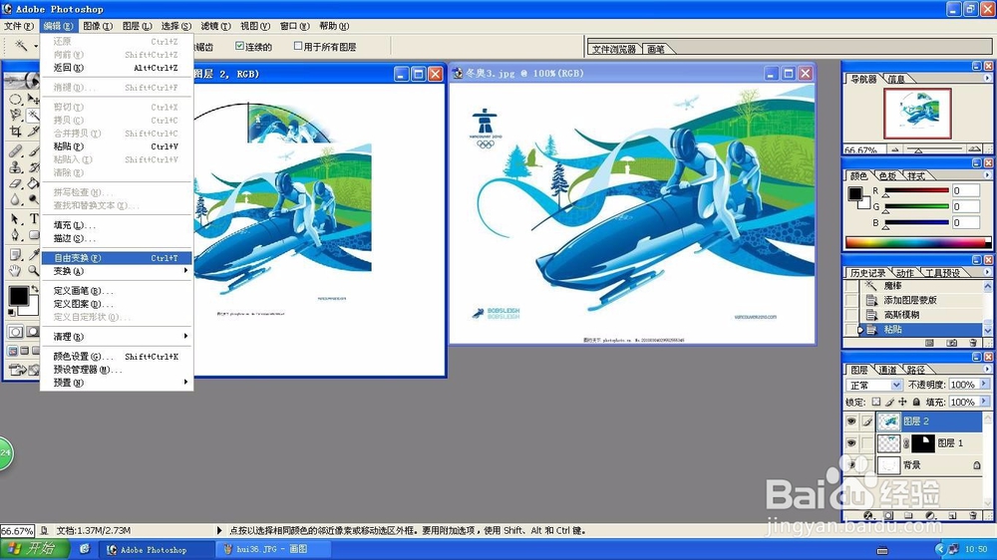
Task: Open the 图像 menu
Action: click(x=98, y=26)
